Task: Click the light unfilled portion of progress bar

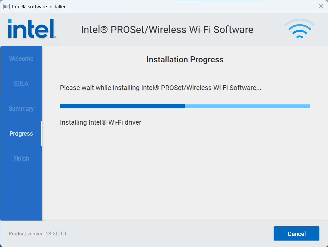Action: 247,106
